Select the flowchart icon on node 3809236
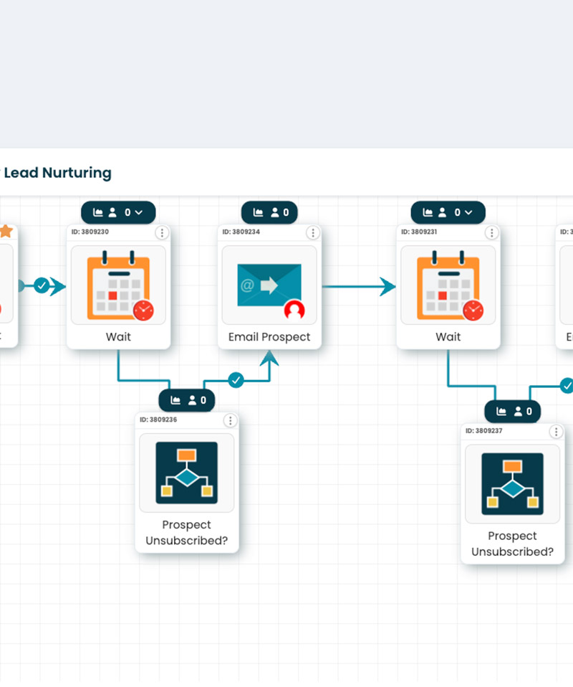This screenshot has height=687, width=573. (x=186, y=472)
